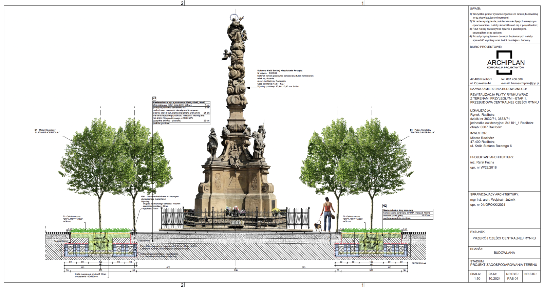Select the PRZEKRÓJ AA section label

(418, 263)
